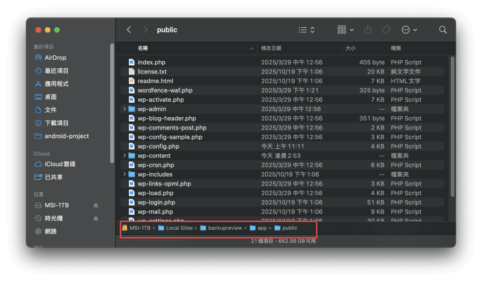Expand the wp-content folder

pos(125,156)
